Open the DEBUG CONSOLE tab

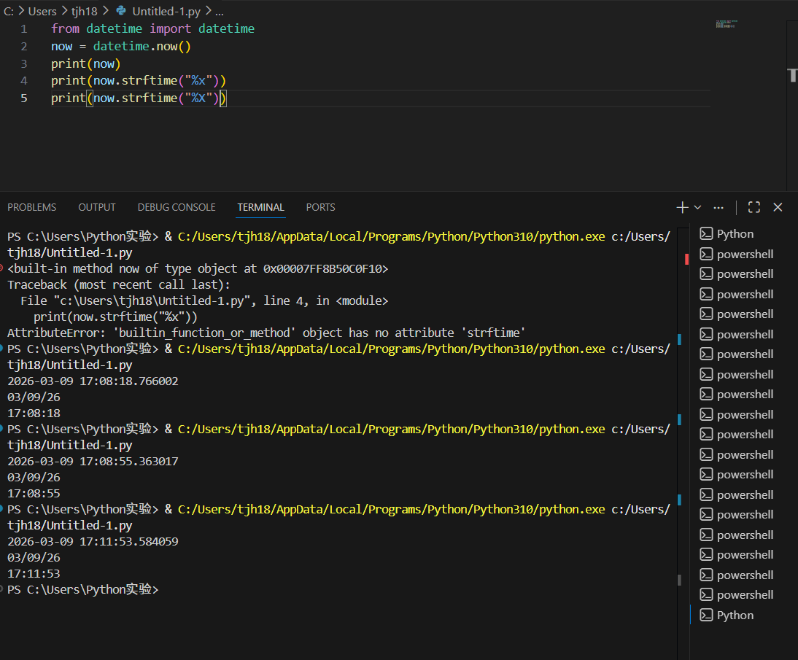click(x=177, y=208)
